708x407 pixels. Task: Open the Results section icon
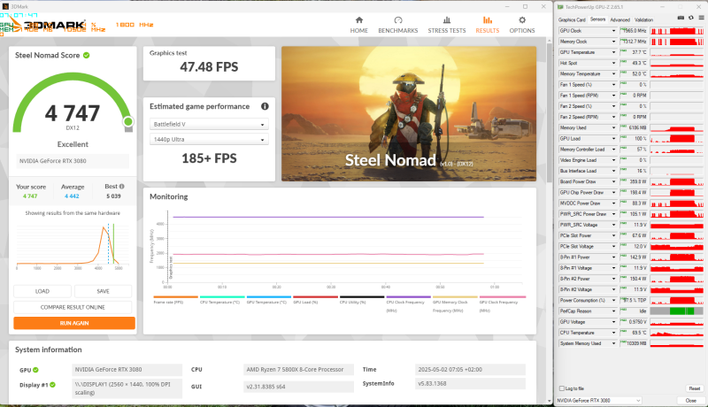point(488,19)
